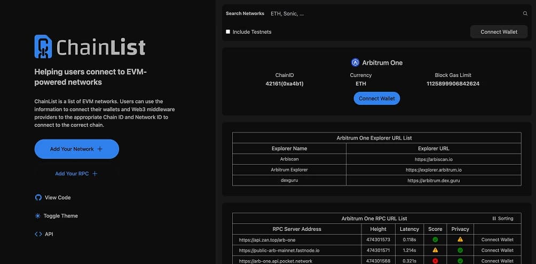Open the https://arbitrum.dex.guru URL
536x264 pixels.
pyautogui.click(x=433, y=180)
